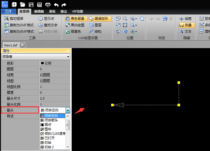210x151 pixels.
Task: Click the zoom window magnifier icon
Action: coord(125,18)
